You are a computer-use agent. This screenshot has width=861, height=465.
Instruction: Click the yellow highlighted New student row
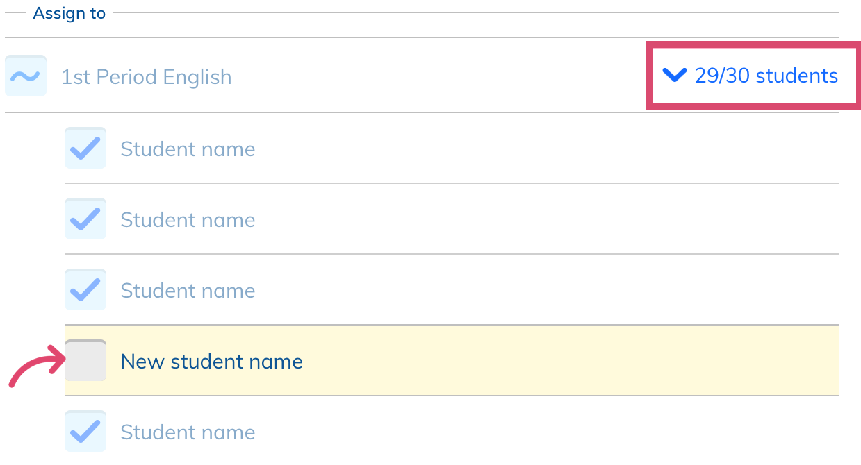(452, 360)
